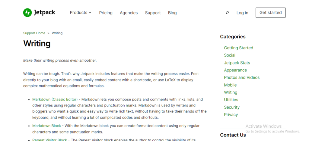This screenshot has width=309, height=141.
Task: Open the Support menu item
Action: [153, 13]
